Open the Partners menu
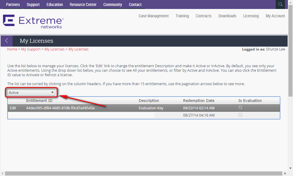 coord(13,4)
